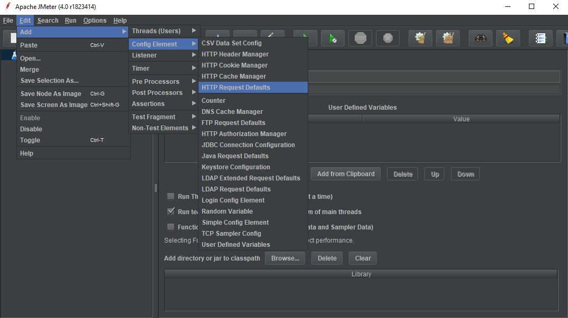Click the Add from Clipboard button
Viewport: 568px width, 318px height.
346,174
